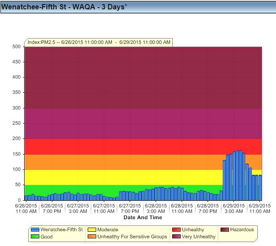Click the '6/28/2015 11:00 AM' axis label

pyautogui.click(x=182, y=208)
